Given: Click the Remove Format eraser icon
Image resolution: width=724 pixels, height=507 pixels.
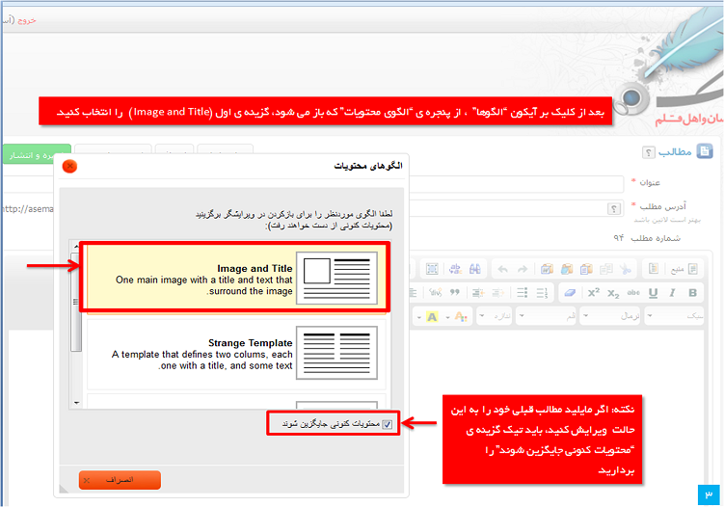Looking at the screenshot, I should pos(571,293).
